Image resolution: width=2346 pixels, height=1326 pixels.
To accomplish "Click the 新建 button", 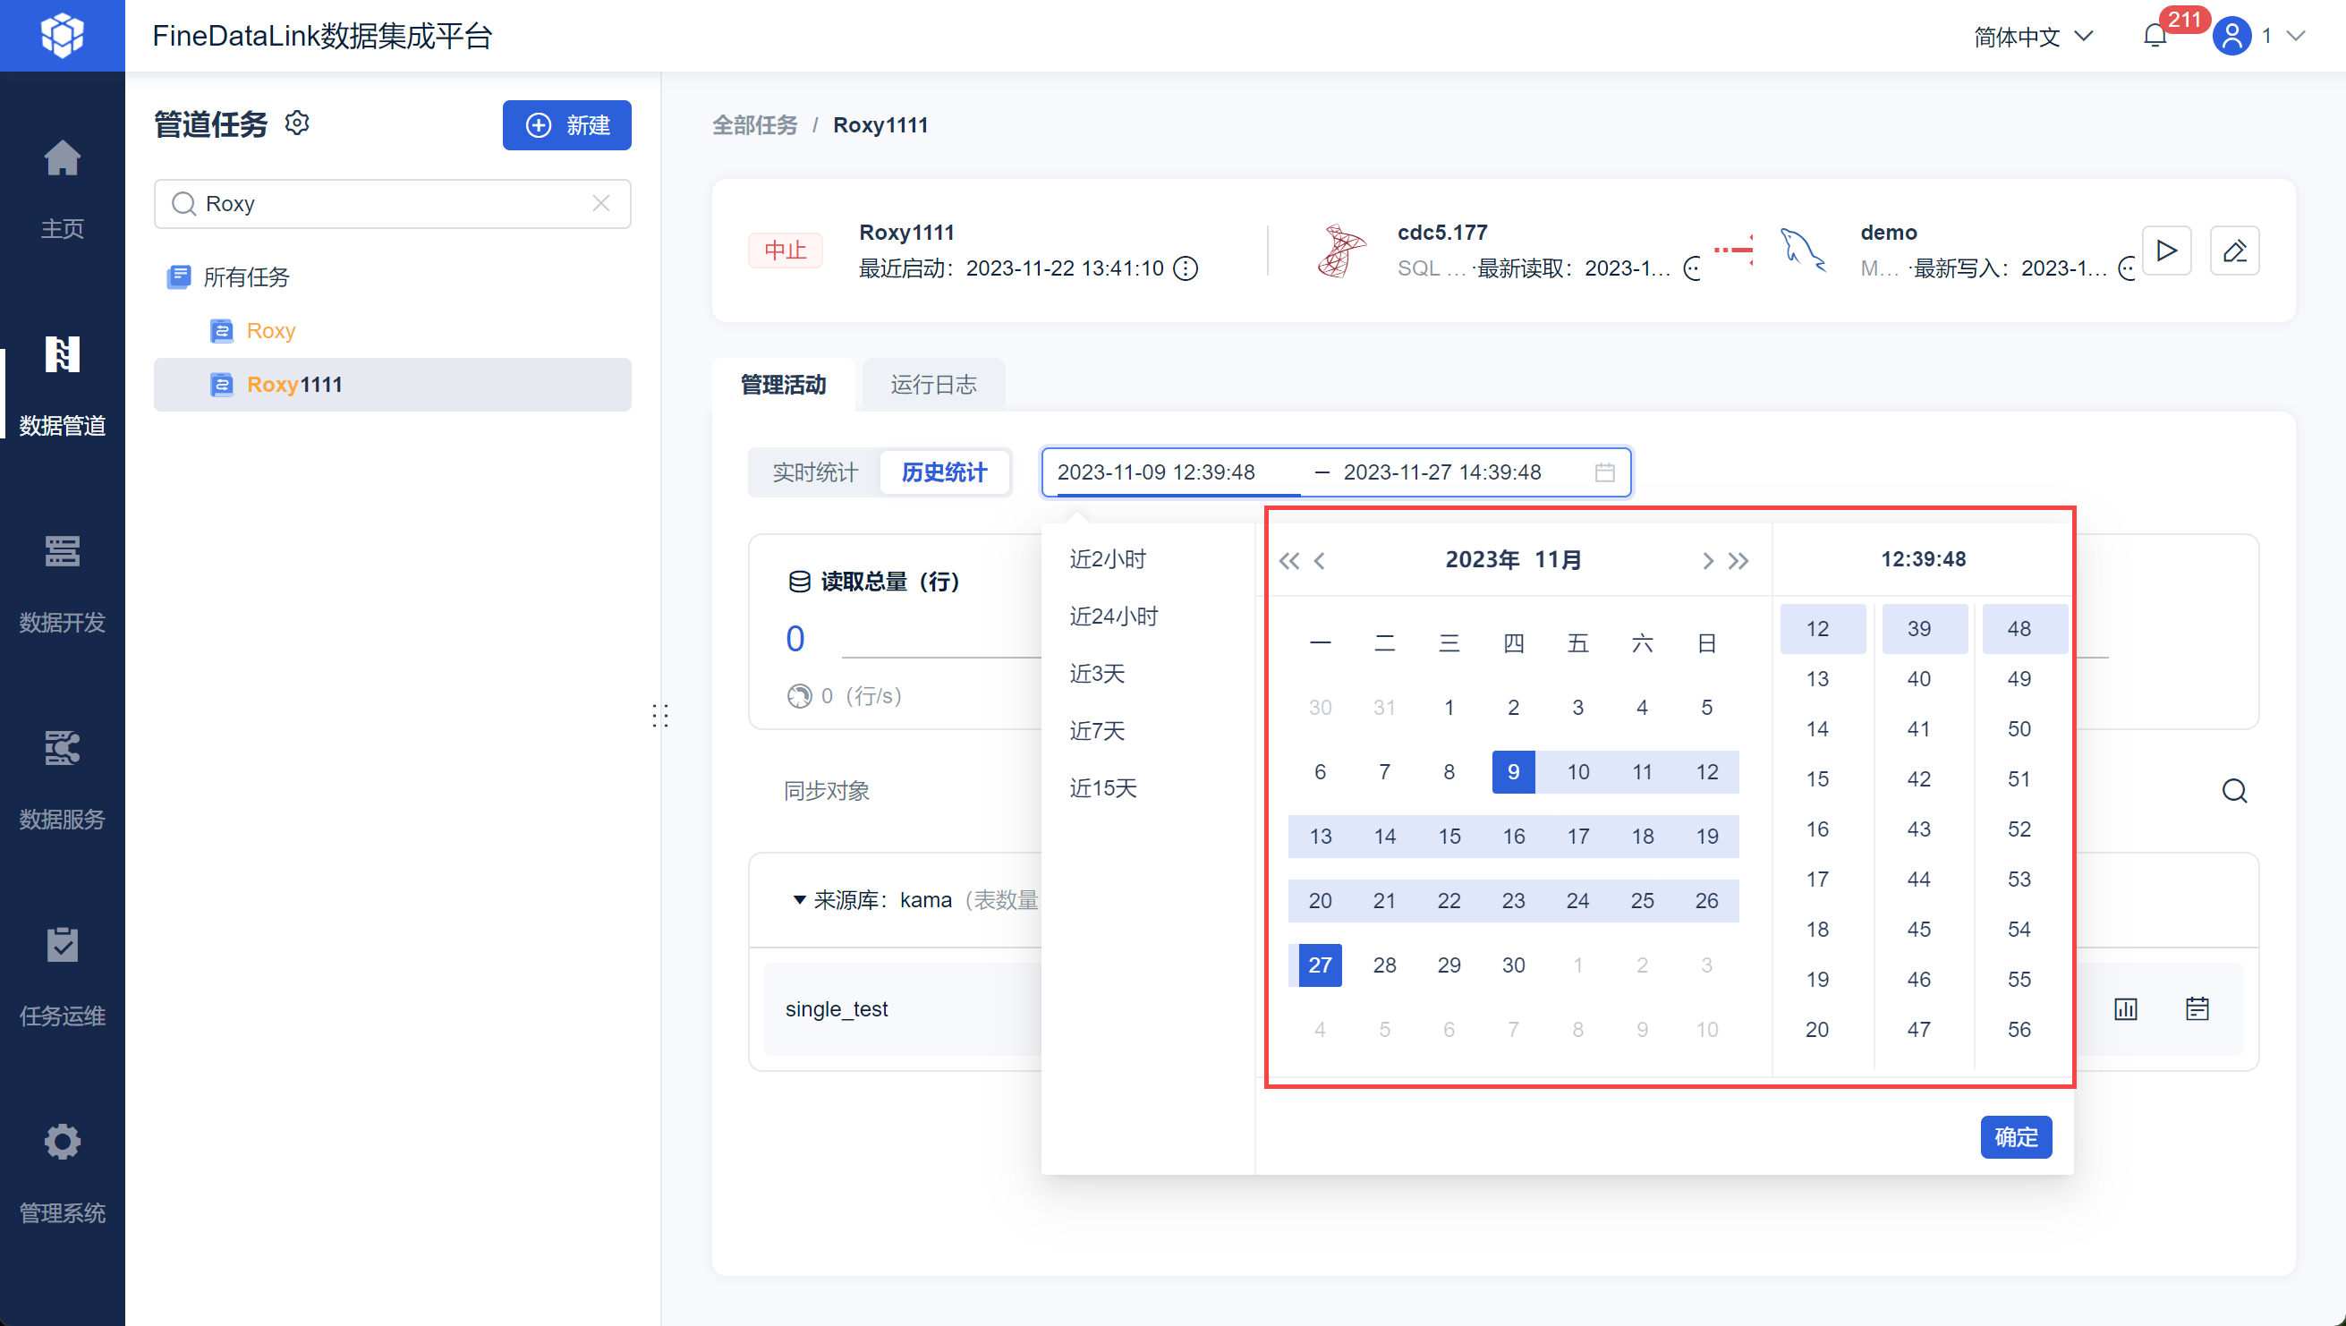I will [x=566, y=124].
